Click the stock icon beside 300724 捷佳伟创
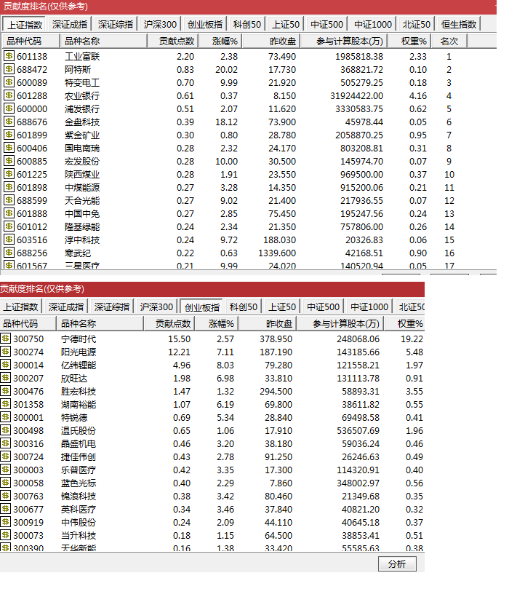This screenshot has height=605, width=509. pyautogui.click(x=5, y=456)
